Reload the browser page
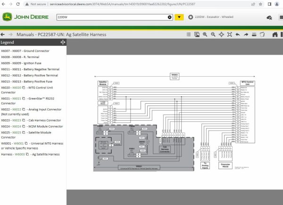The width and height of the screenshot is (283, 205). tap(18, 4)
